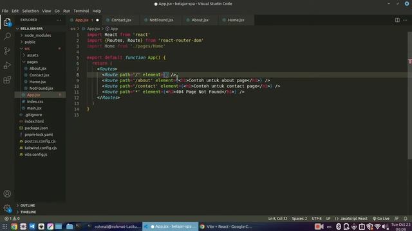The height and width of the screenshot is (231, 412).
Task: Switch to the NotFound.jsx tab
Action: [161, 20]
